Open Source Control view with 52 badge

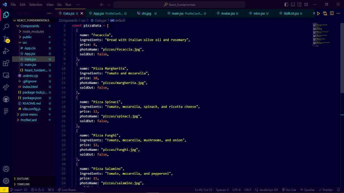[x=6, y=39]
